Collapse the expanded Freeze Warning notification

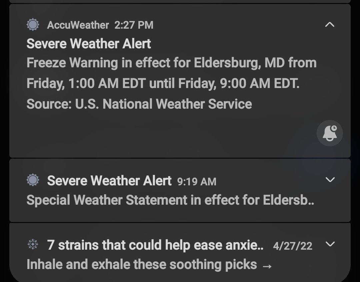point(330,24)
